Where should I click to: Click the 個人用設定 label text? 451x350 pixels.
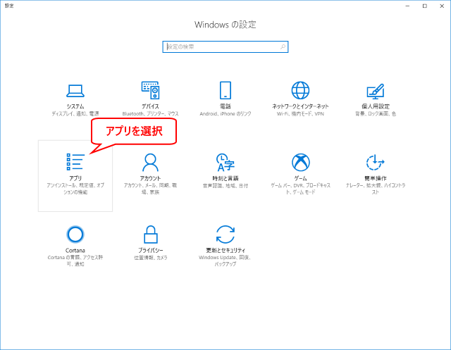[x=376, y=106]
